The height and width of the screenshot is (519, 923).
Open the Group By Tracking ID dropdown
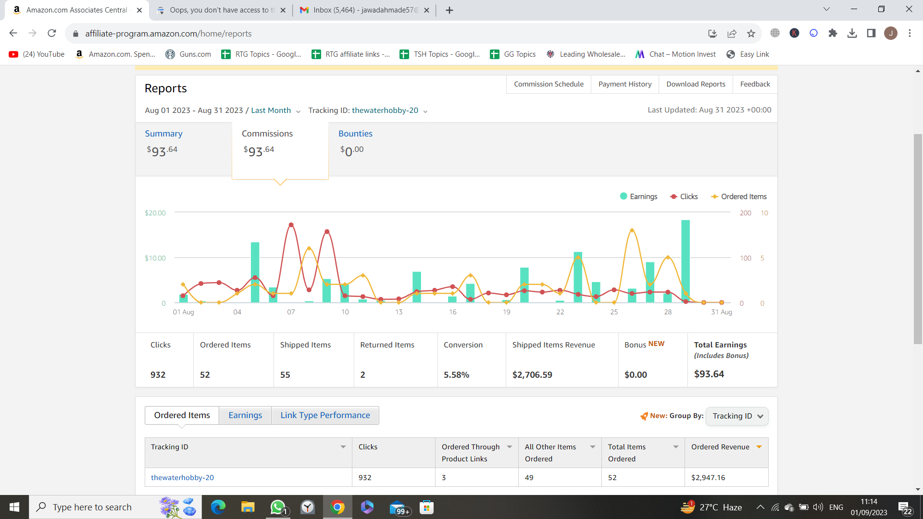737,416
